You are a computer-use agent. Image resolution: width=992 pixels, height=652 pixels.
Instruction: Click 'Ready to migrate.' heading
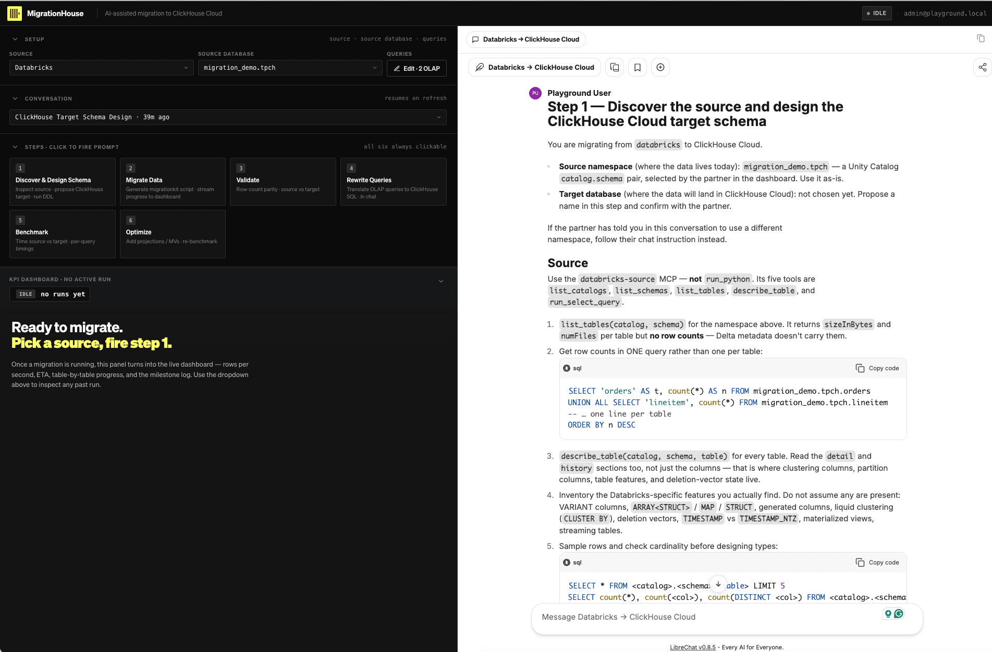coord(67,327)
